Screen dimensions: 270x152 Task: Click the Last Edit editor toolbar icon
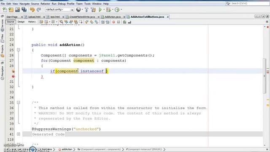coord(41,22)
